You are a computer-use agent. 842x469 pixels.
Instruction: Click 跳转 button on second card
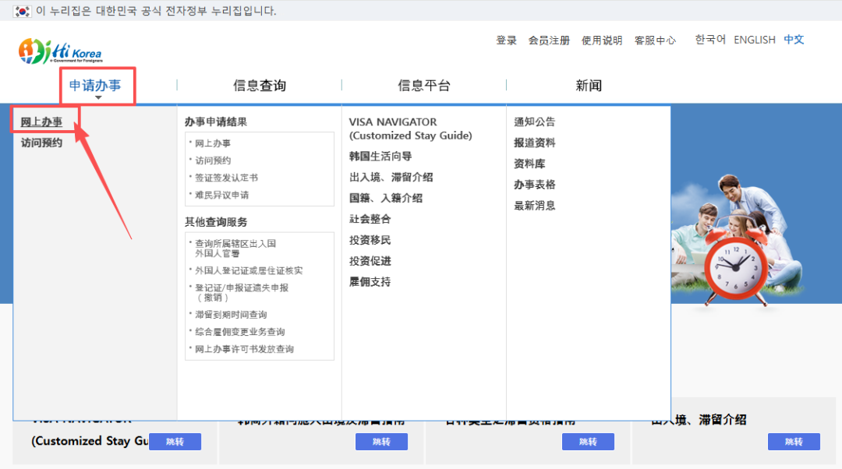[x=381, y=442]
